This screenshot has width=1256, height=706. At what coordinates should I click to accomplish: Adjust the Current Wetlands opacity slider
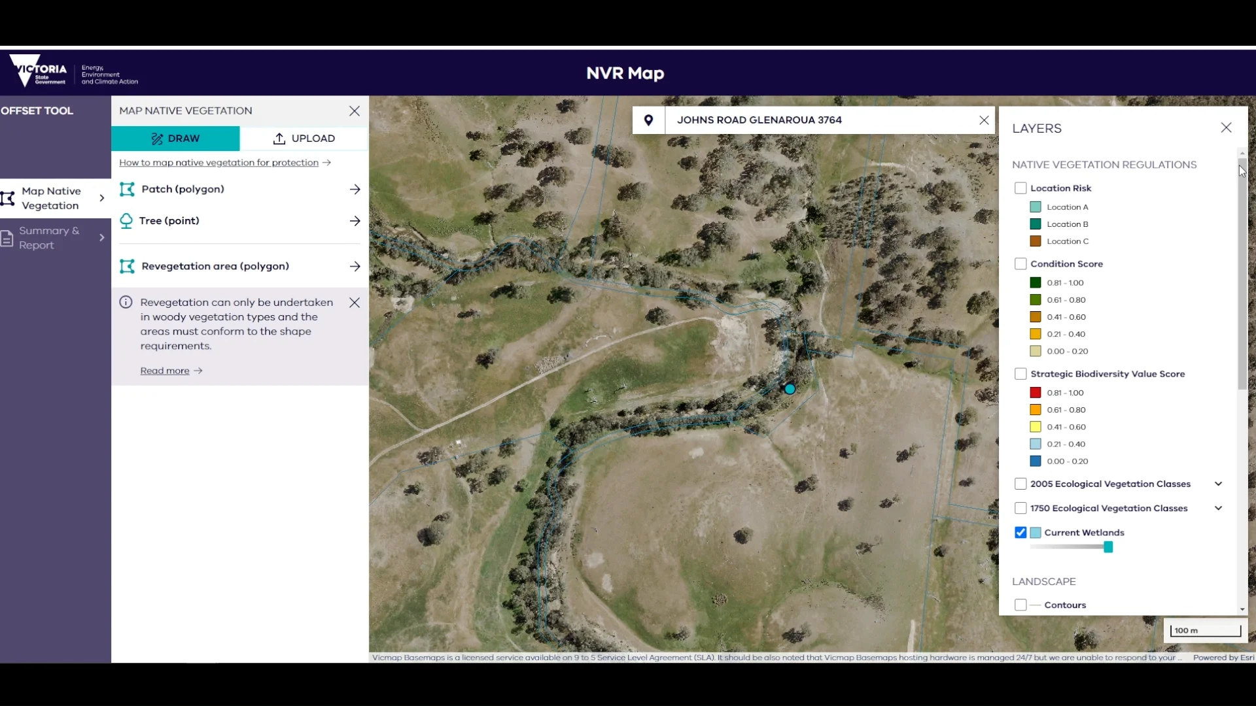pos(1108,547)
